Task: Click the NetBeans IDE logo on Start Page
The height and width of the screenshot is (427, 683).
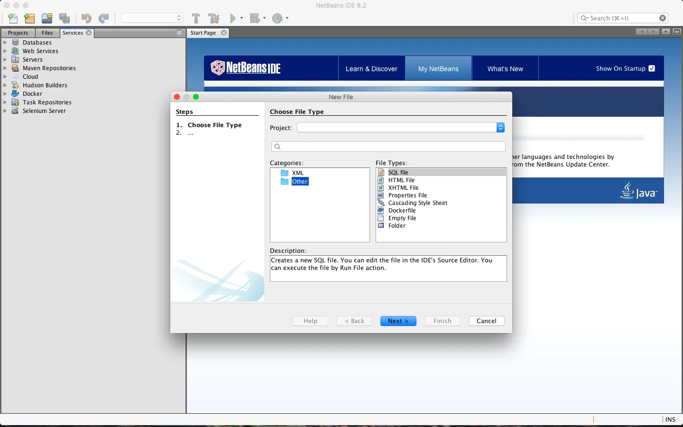Action: [246, 68]
